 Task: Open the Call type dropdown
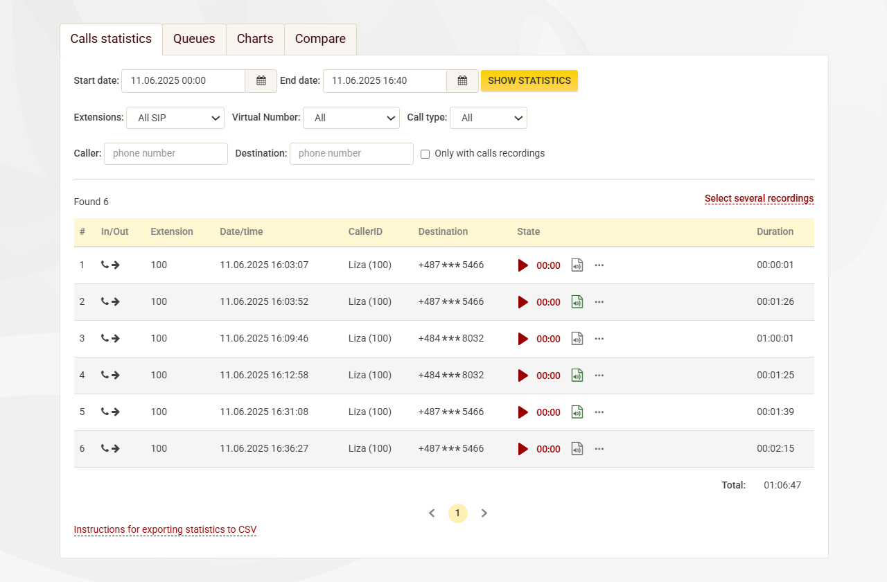(x=489, y=118)
